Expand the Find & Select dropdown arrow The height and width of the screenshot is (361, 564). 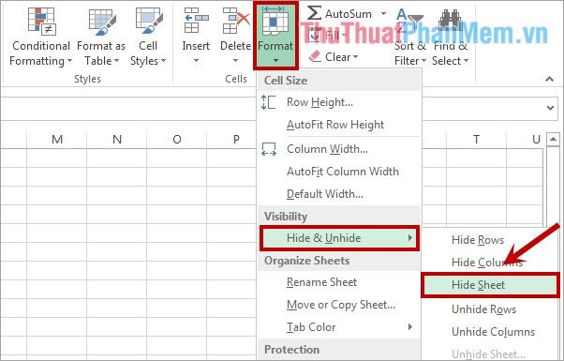pos(466,60)
